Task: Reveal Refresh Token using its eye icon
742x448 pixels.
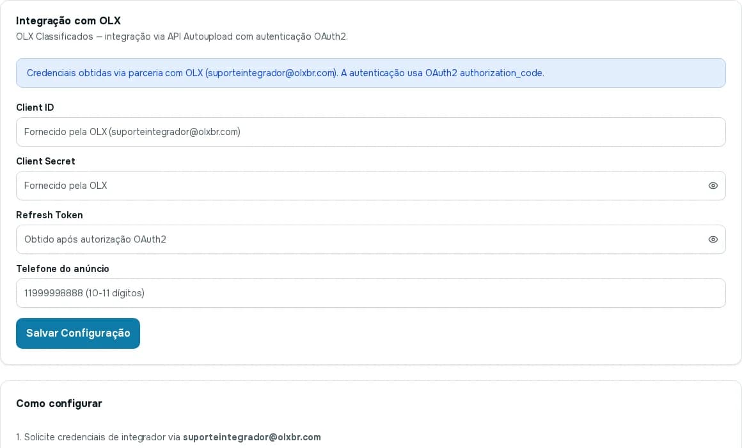Action: (713, 239)
